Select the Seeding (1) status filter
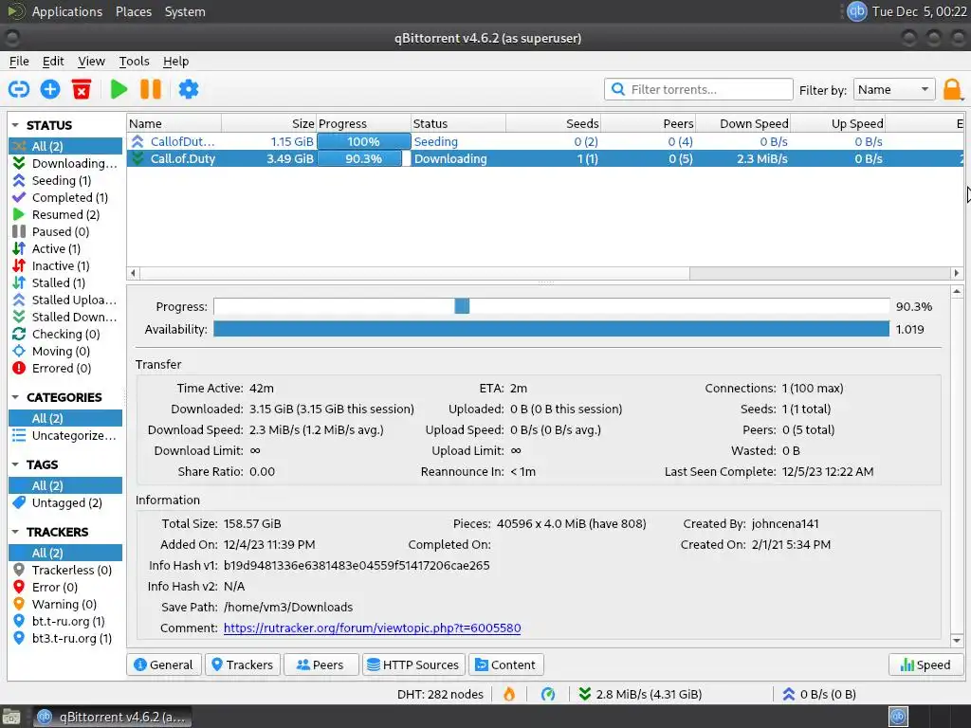This screenshot has height=728, width=971. click(x=65, y=180)
